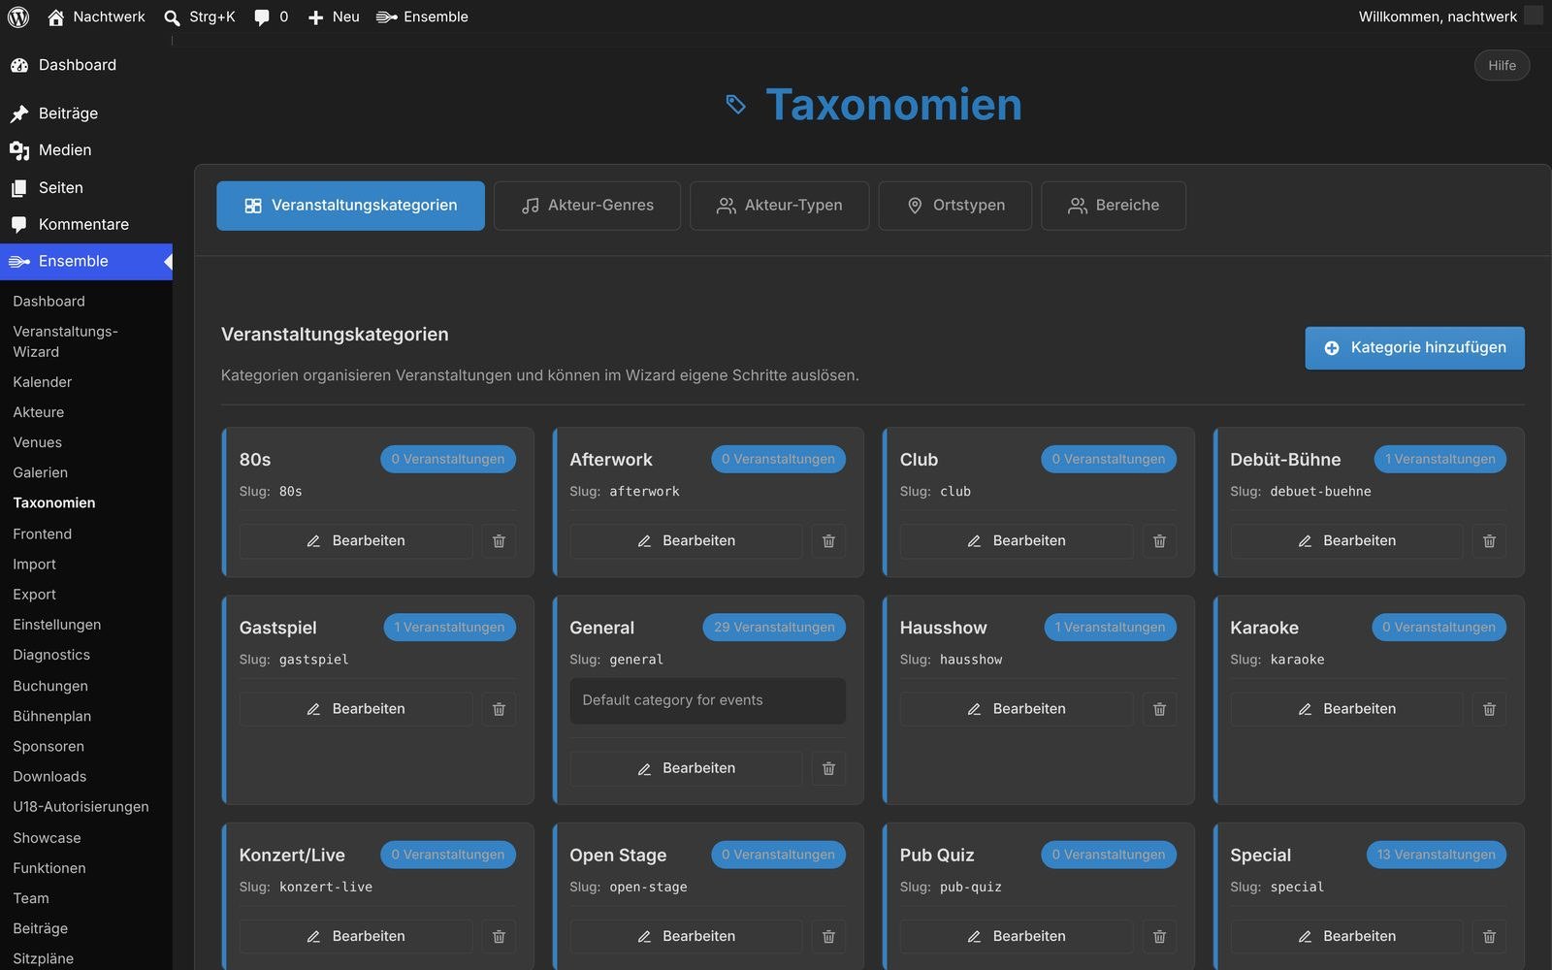Click Kategorie hinzufügen button
Viewport: 1552px width, 970px height.
point(1414,348)
